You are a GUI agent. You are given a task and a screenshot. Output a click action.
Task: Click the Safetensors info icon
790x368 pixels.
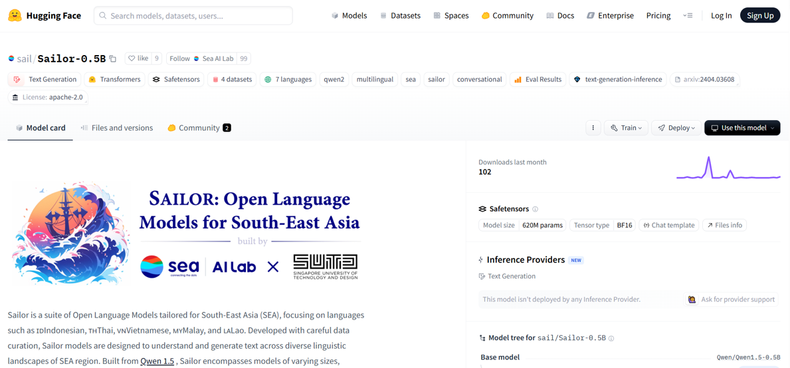coord(535,209)
